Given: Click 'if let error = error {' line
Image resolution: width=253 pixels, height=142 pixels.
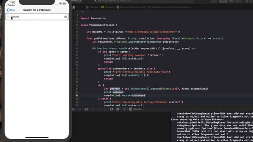Looking at the screenshot, I should (x=114, y=52).
